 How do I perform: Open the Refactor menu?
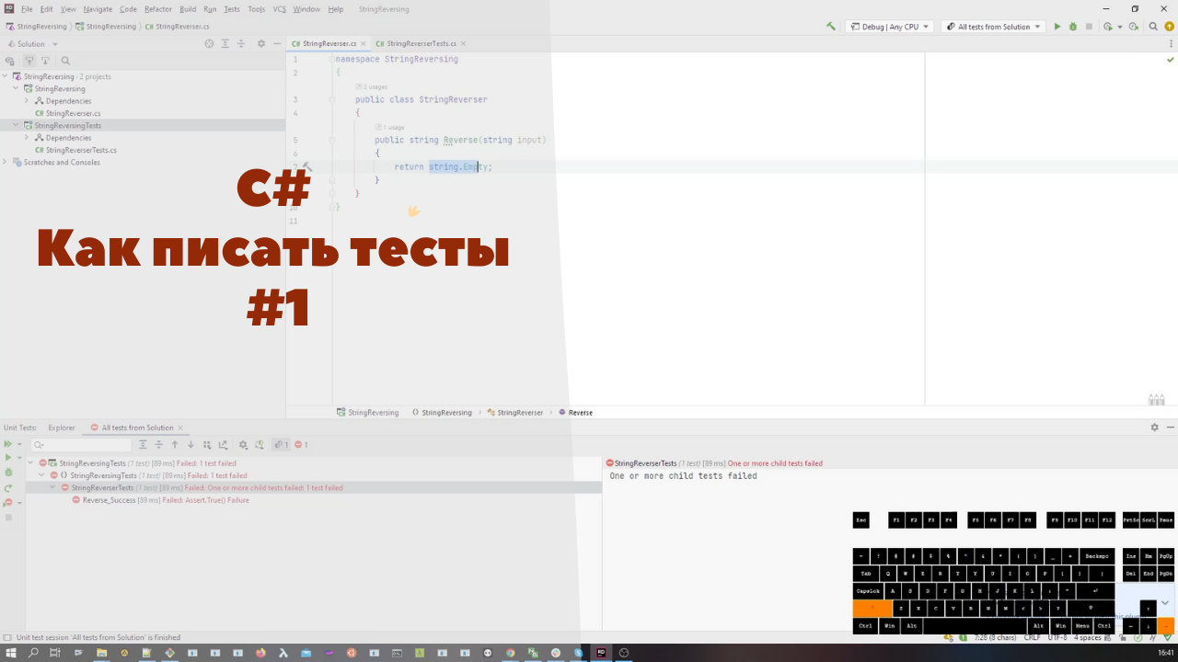(157, 9)
